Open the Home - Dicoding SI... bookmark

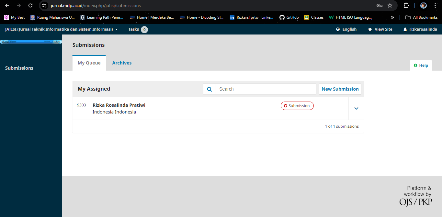(201, 17)
